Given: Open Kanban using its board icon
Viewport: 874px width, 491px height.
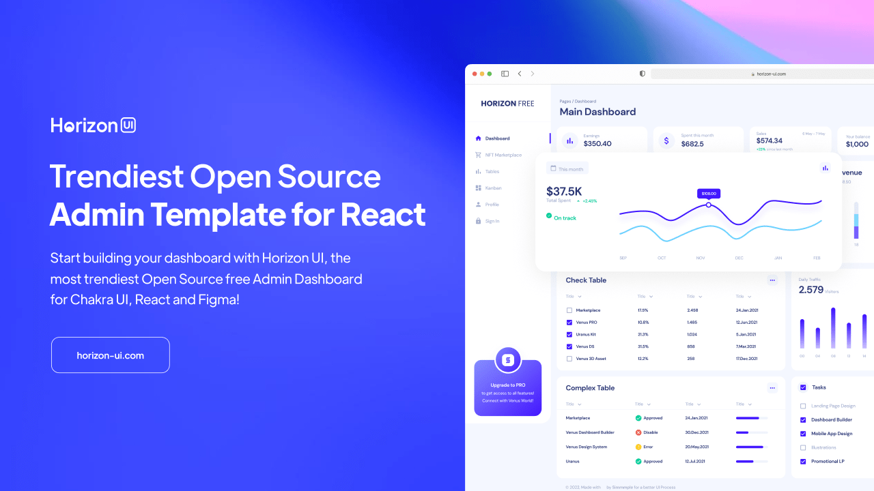Looking at the screenshot, I should (478, 188).
